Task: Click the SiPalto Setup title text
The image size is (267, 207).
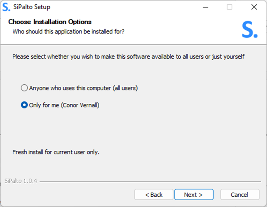Action: pyautogui.click(x=32, y=7)
